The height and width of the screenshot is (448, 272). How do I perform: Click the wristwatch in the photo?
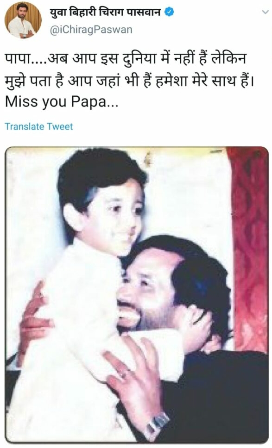157,423
